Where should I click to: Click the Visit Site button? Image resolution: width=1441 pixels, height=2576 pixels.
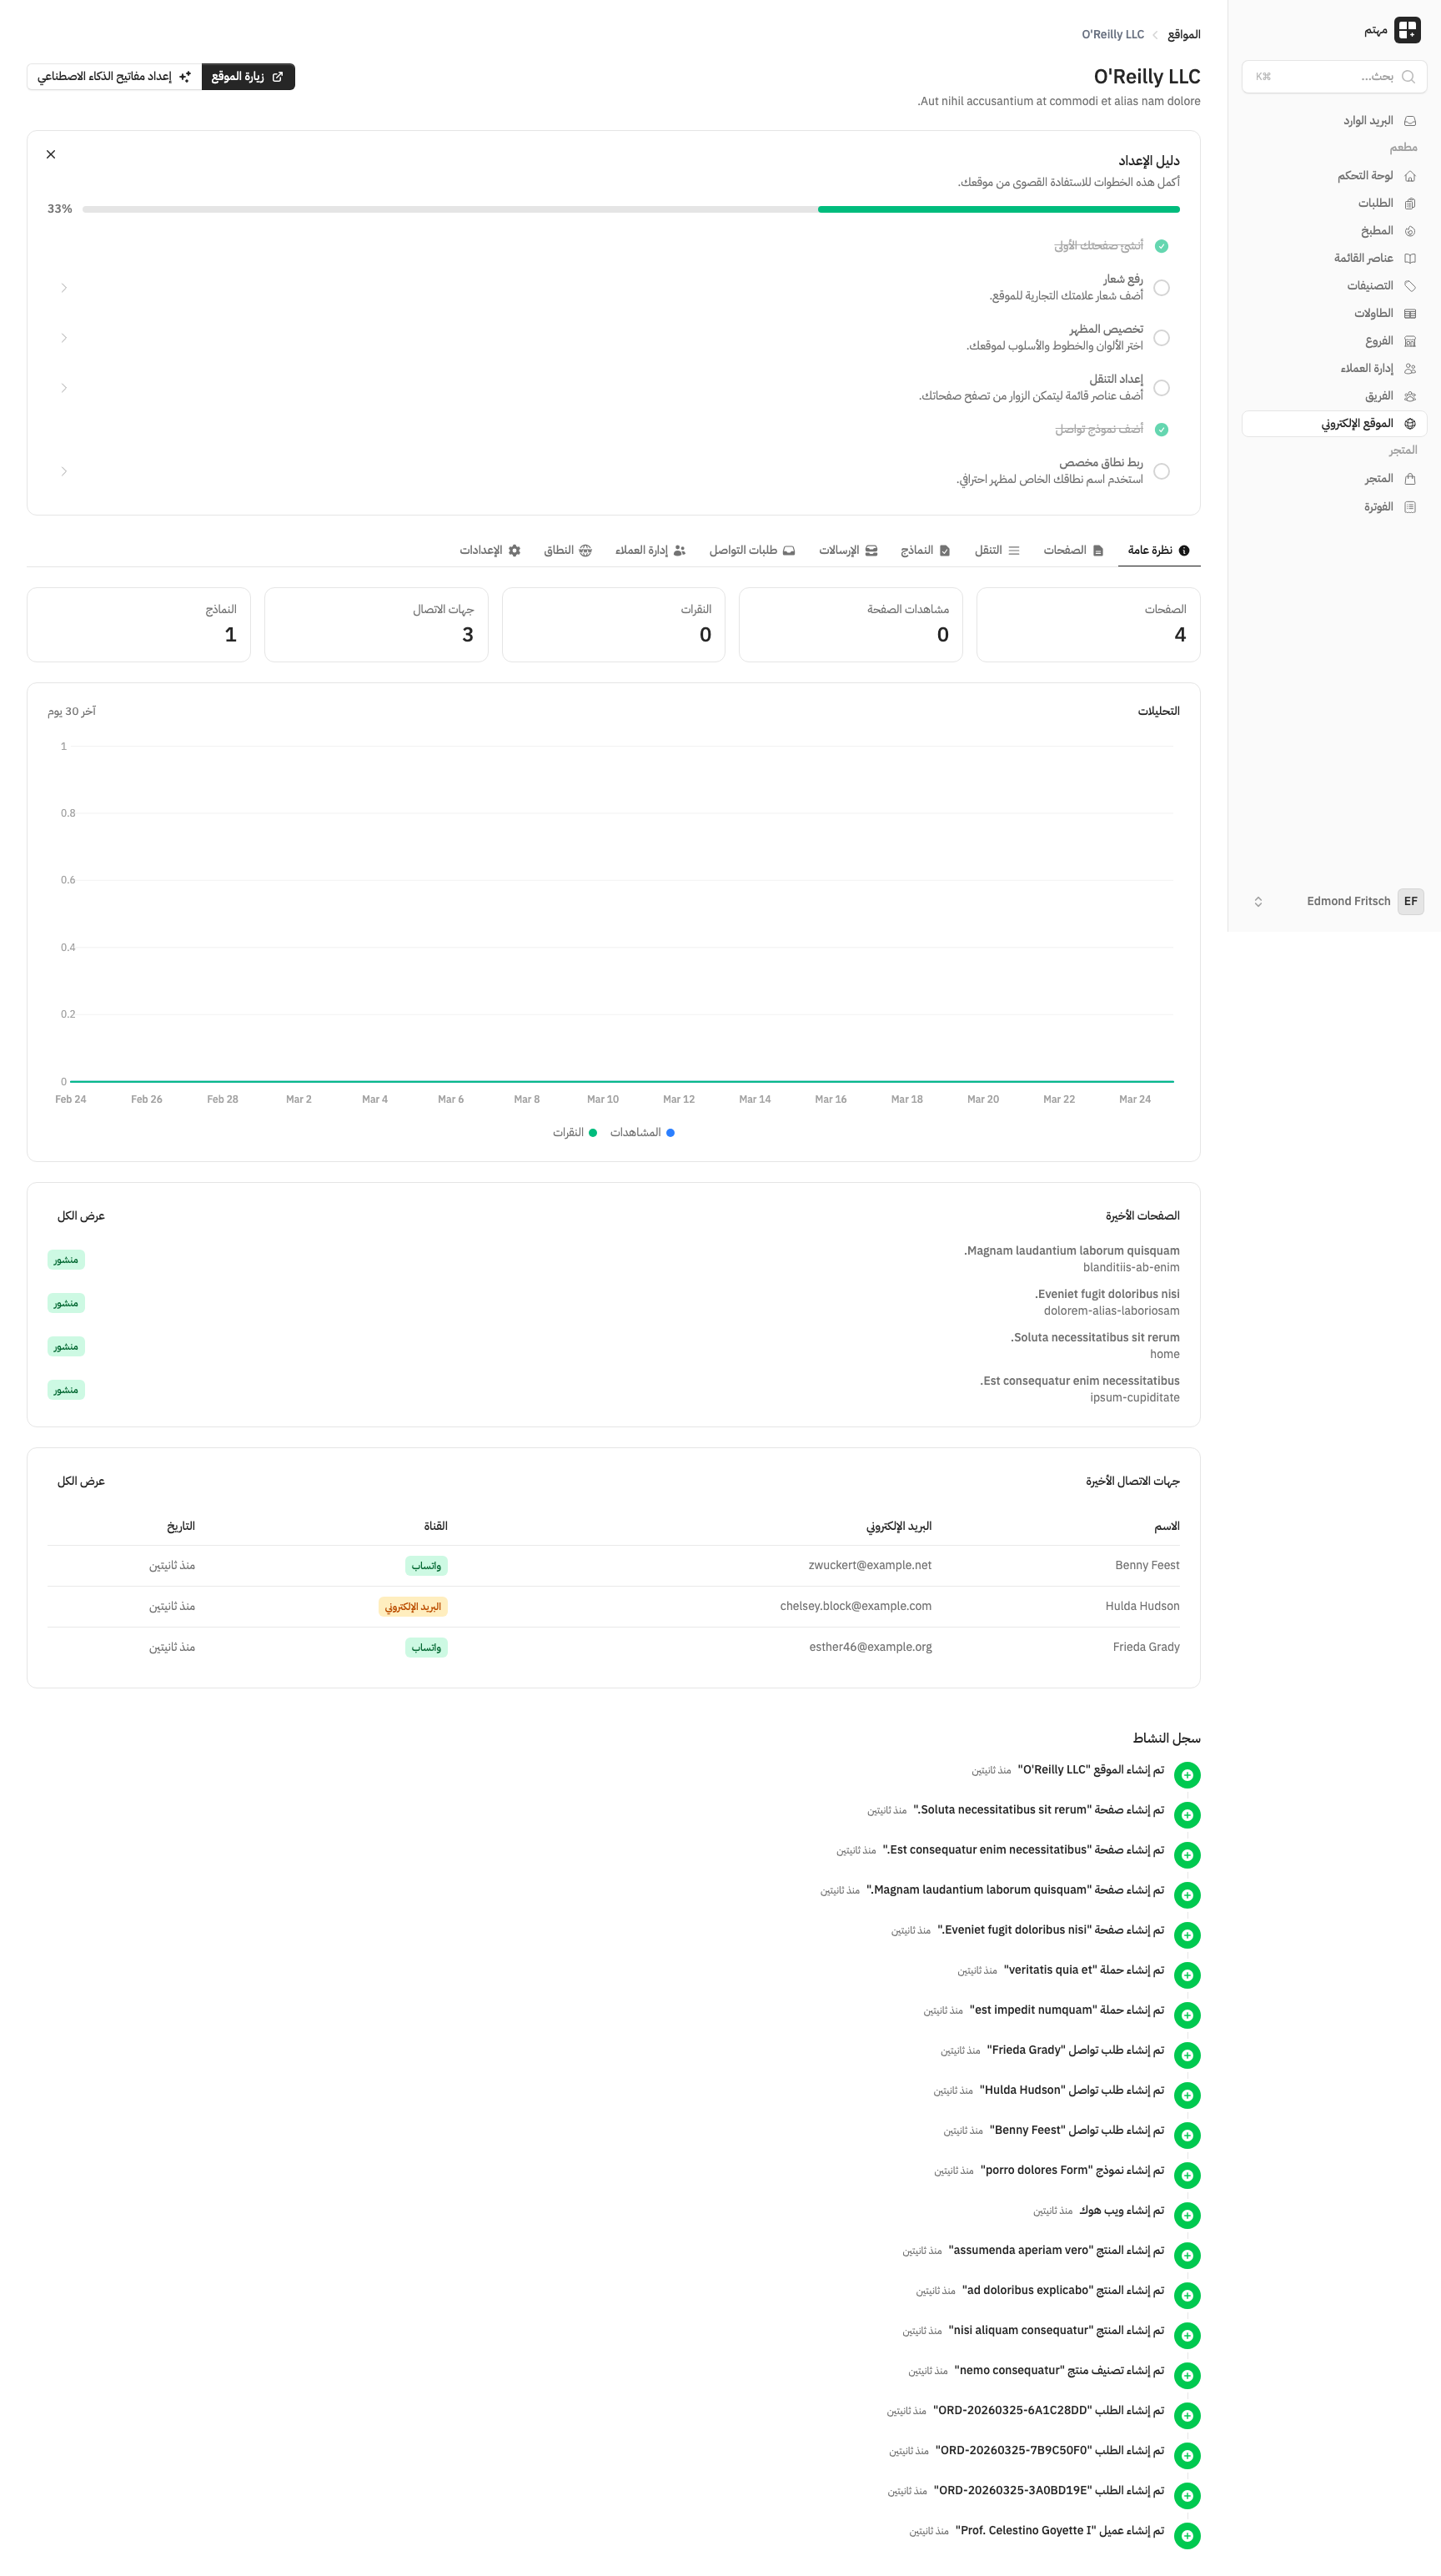click(x=248, y=77)
